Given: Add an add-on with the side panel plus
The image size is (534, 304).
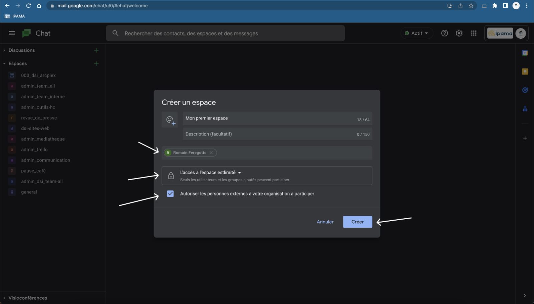Looking at the screenshot, I should pos(525,138).
